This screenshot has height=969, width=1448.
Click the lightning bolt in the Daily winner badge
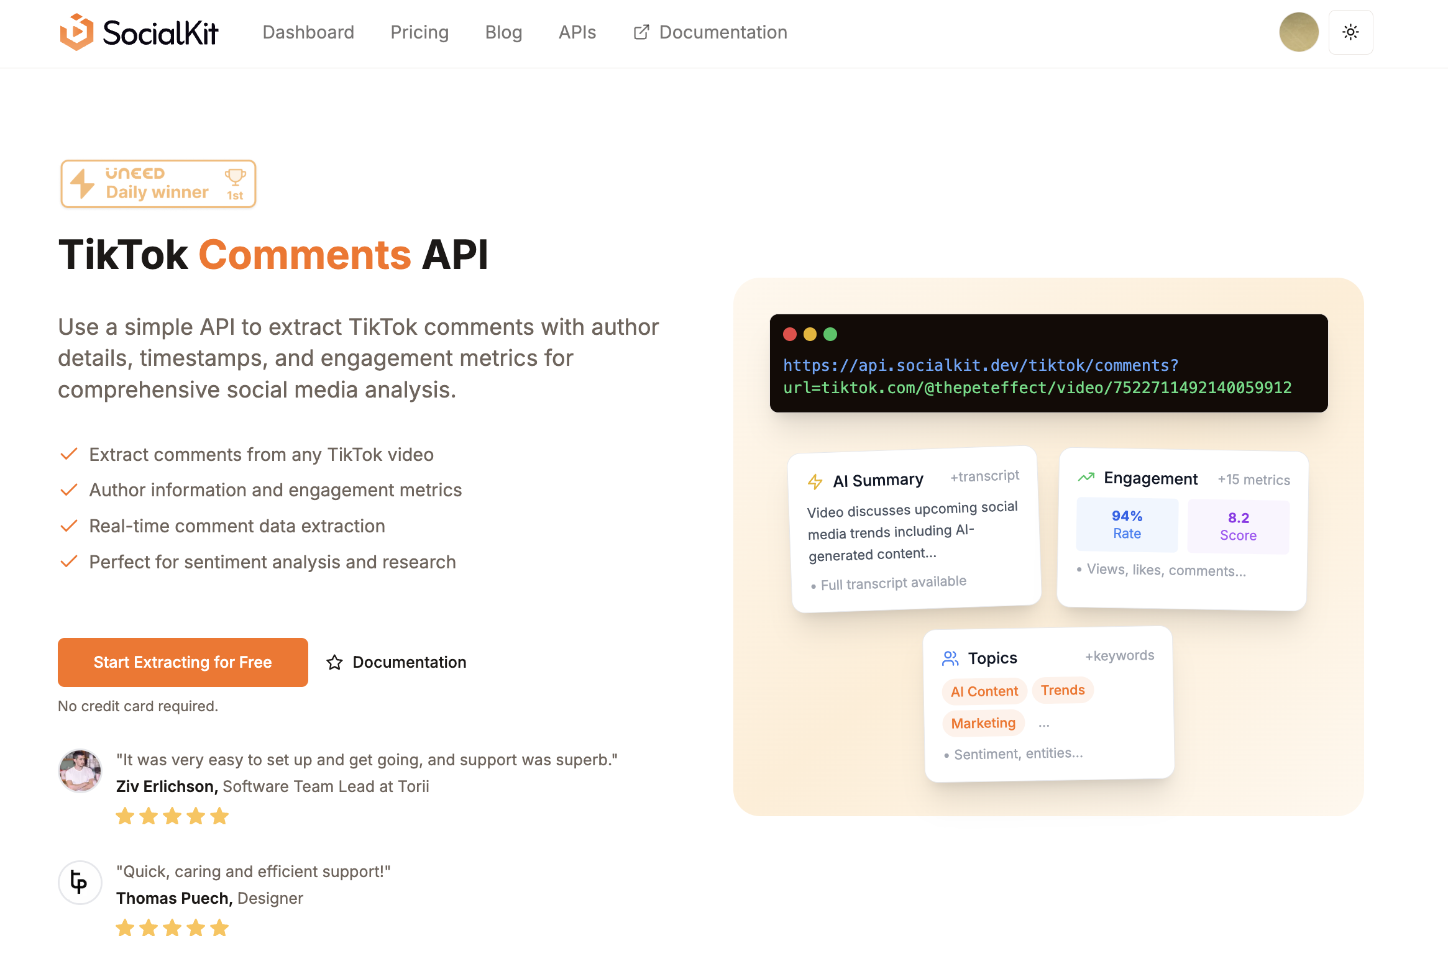(x=81, y=183)
